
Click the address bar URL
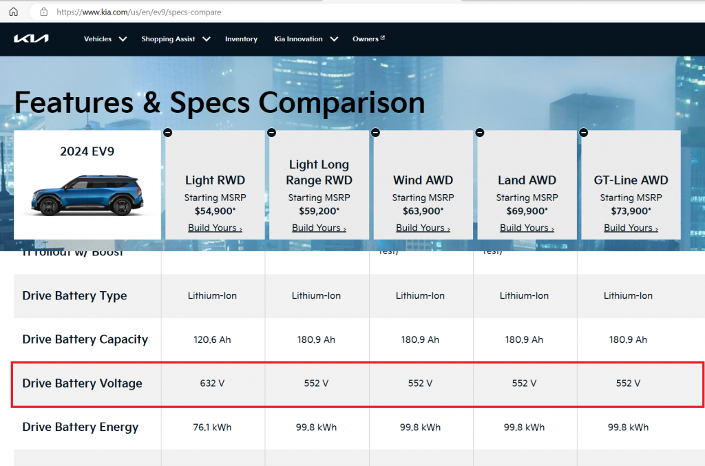click(x=139, y=12)
